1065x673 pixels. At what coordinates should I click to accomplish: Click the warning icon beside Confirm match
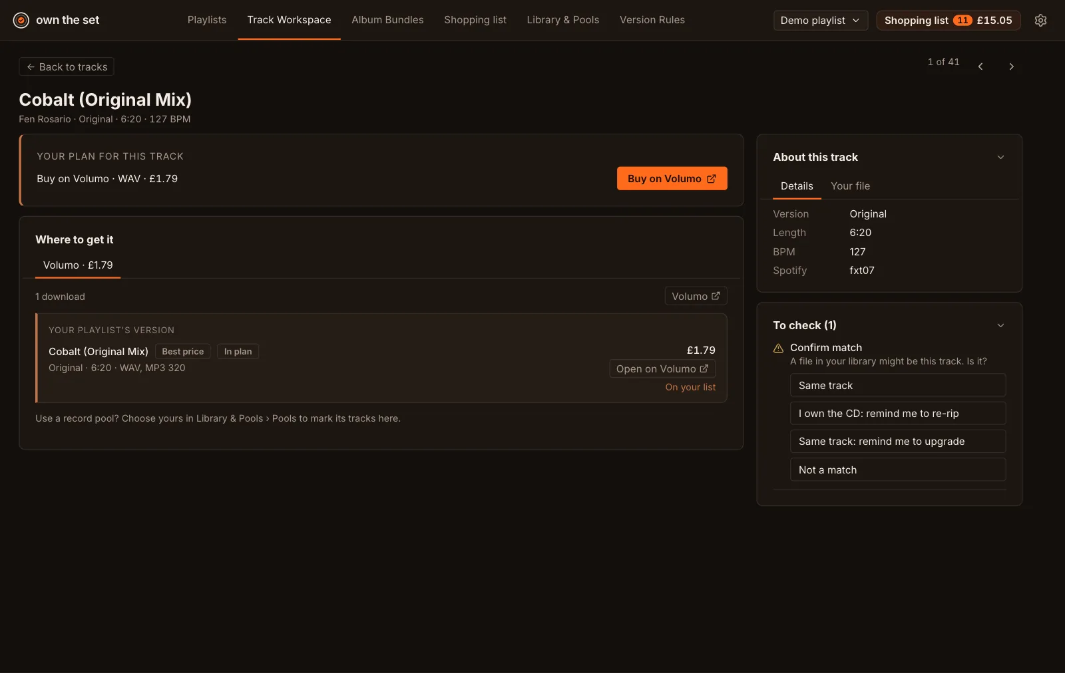(x=778, y=348)
